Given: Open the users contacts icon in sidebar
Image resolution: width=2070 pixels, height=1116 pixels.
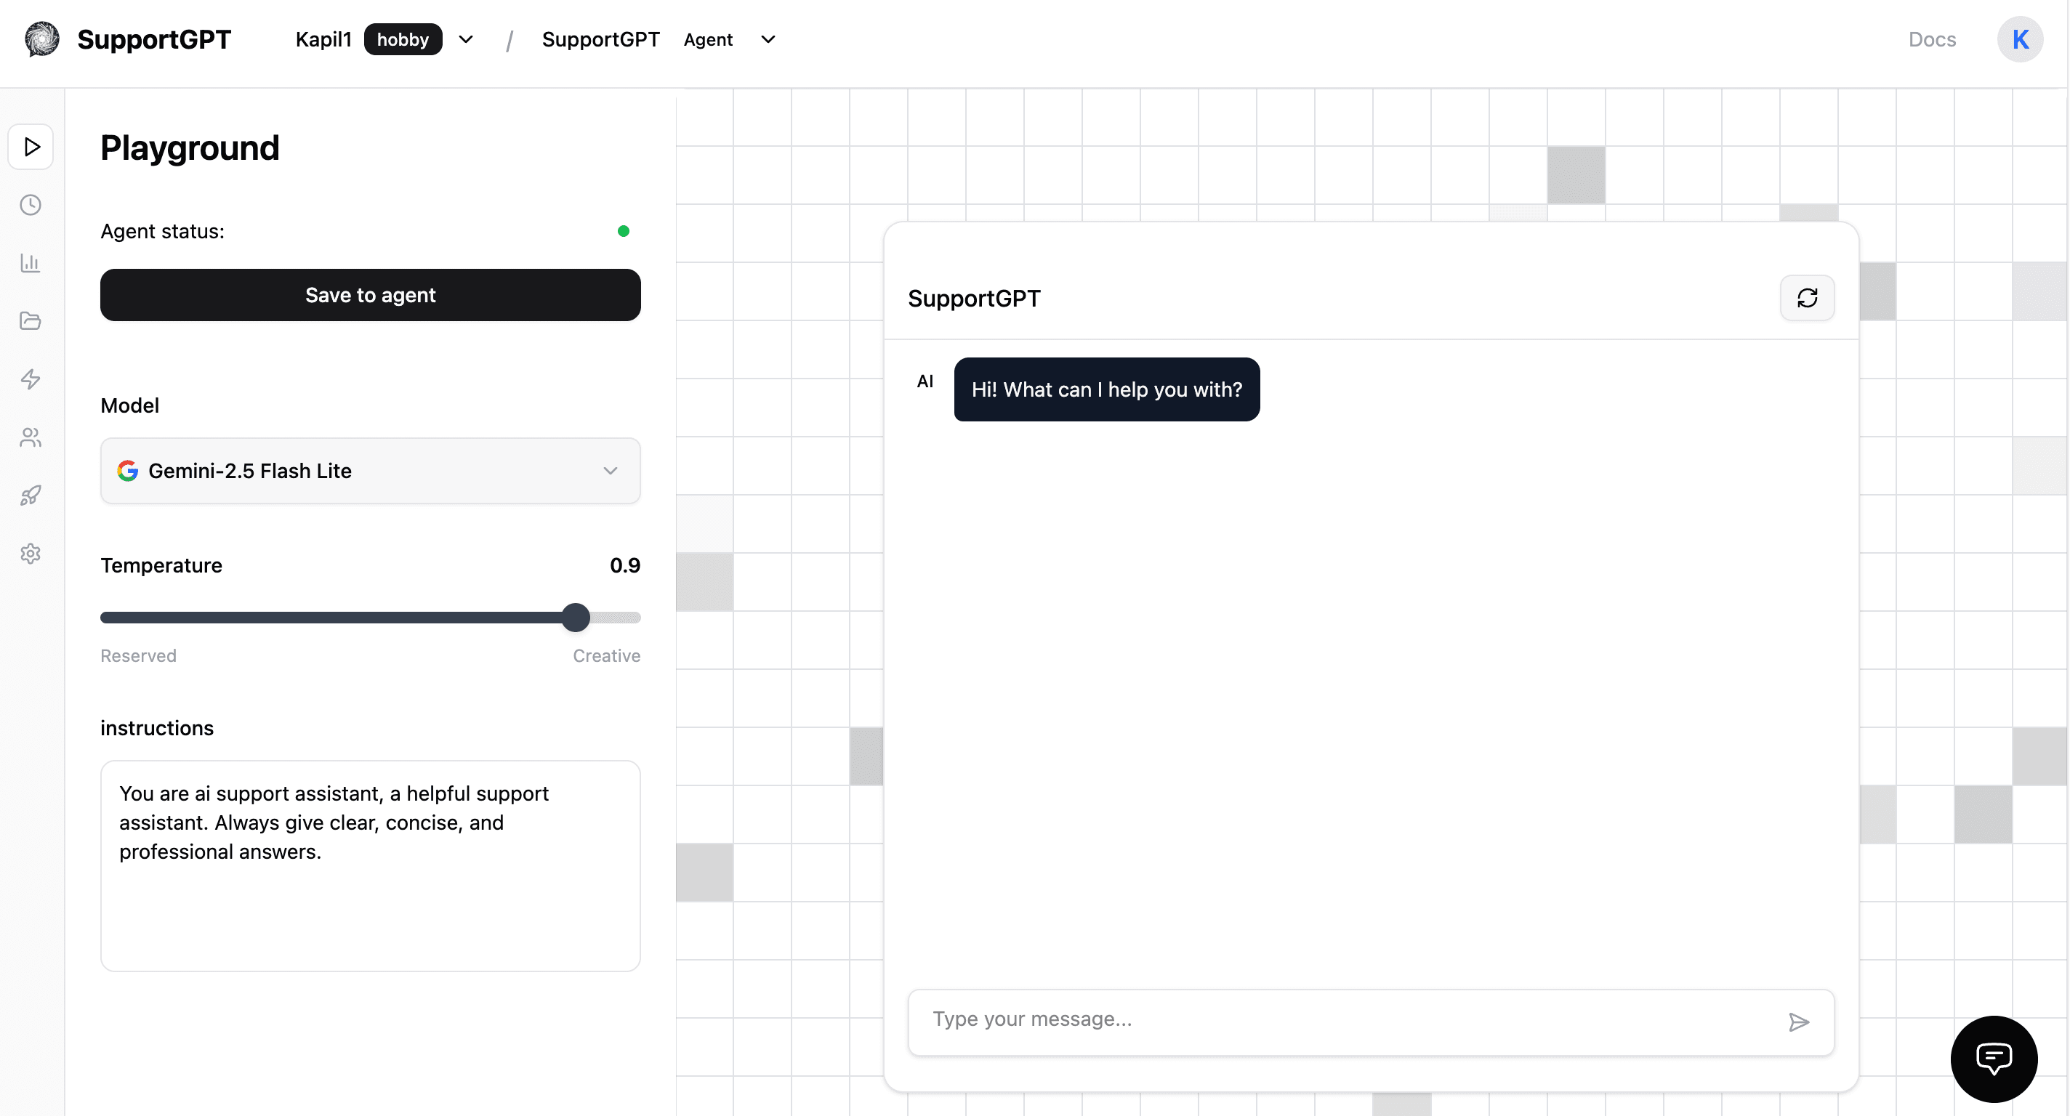Looking at the screenshot, I should [x=31, y=437].
